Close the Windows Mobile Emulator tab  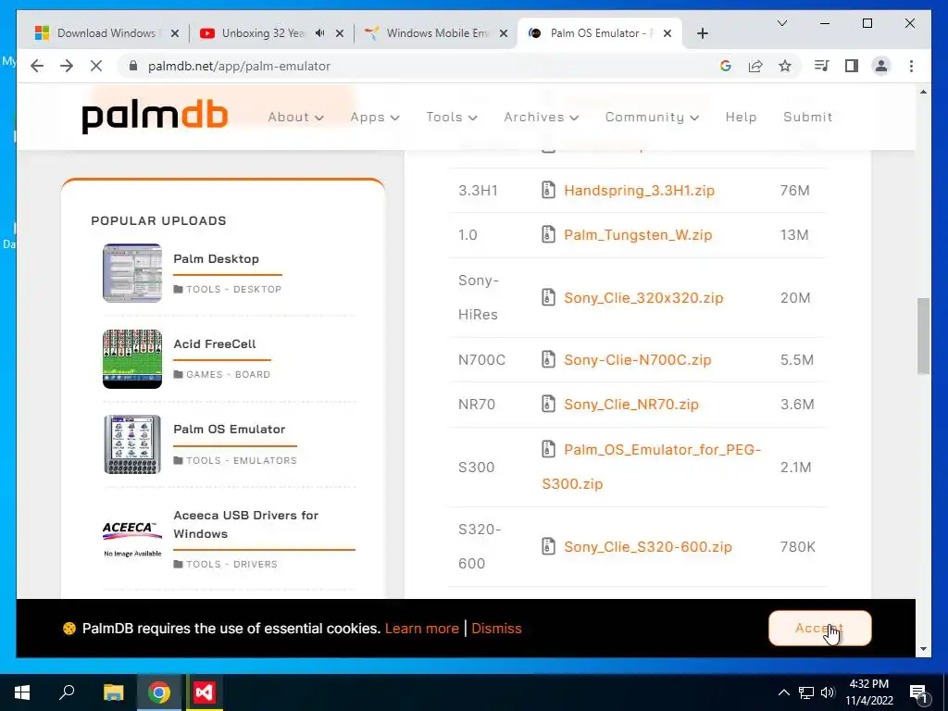503,33
